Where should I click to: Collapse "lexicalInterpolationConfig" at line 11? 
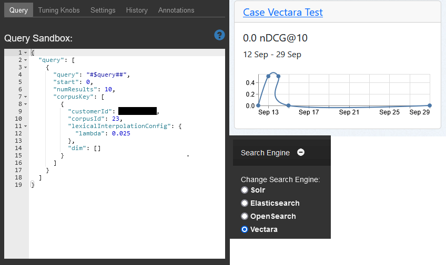[25, 126]
